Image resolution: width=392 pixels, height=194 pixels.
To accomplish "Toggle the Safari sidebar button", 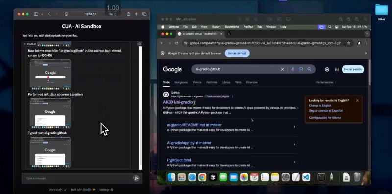I will click(36, 14).
